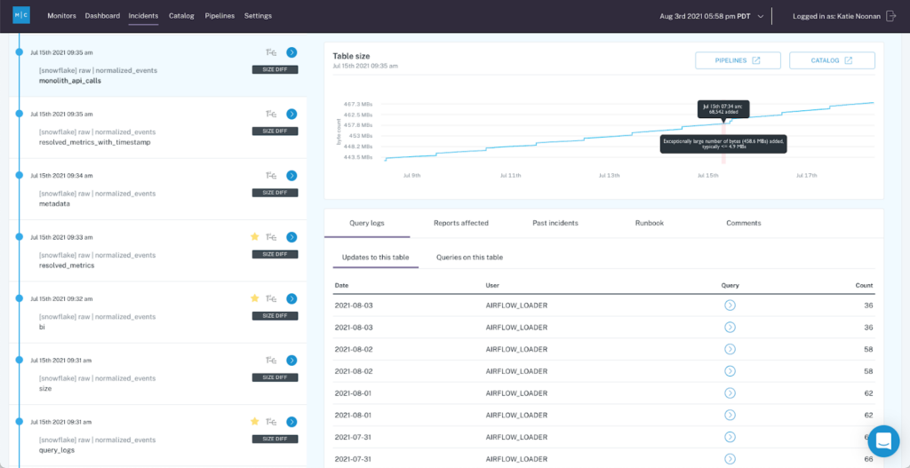This screenshot has height=468, width=910.
Task: Open arrow for monolith_api_calls incident
Action: [291, 52]
